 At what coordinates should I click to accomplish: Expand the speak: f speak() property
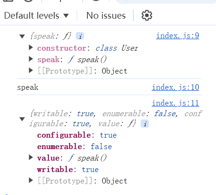tap(31, 59)
